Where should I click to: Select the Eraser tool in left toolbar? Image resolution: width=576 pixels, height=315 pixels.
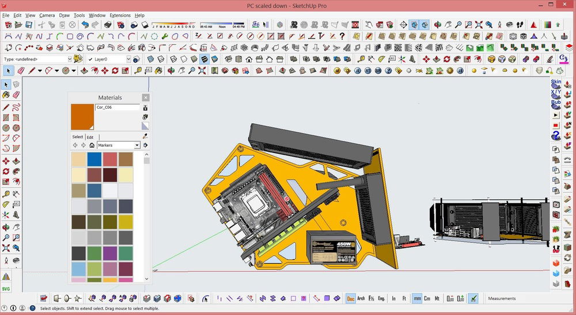[x=16, y=94]
